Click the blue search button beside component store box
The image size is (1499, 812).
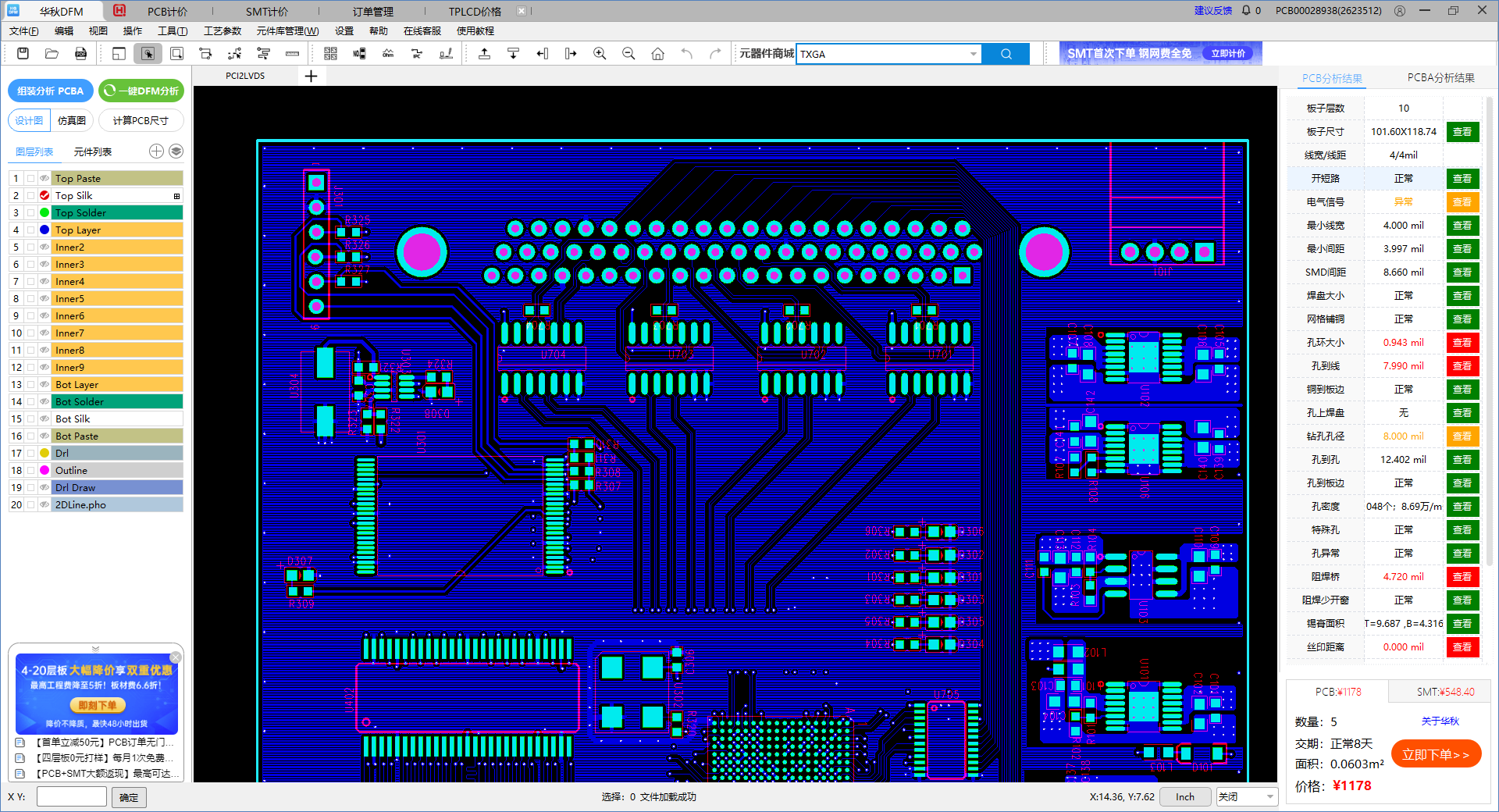click(x=1006, y=54)
